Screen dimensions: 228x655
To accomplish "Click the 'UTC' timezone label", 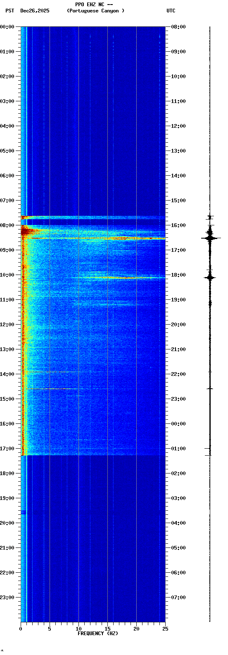I will click(x=171, y=11).
